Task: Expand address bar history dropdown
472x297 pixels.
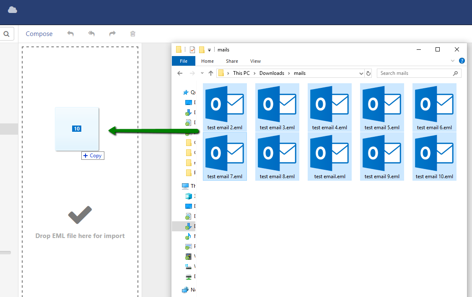Action: click(361, 73)
